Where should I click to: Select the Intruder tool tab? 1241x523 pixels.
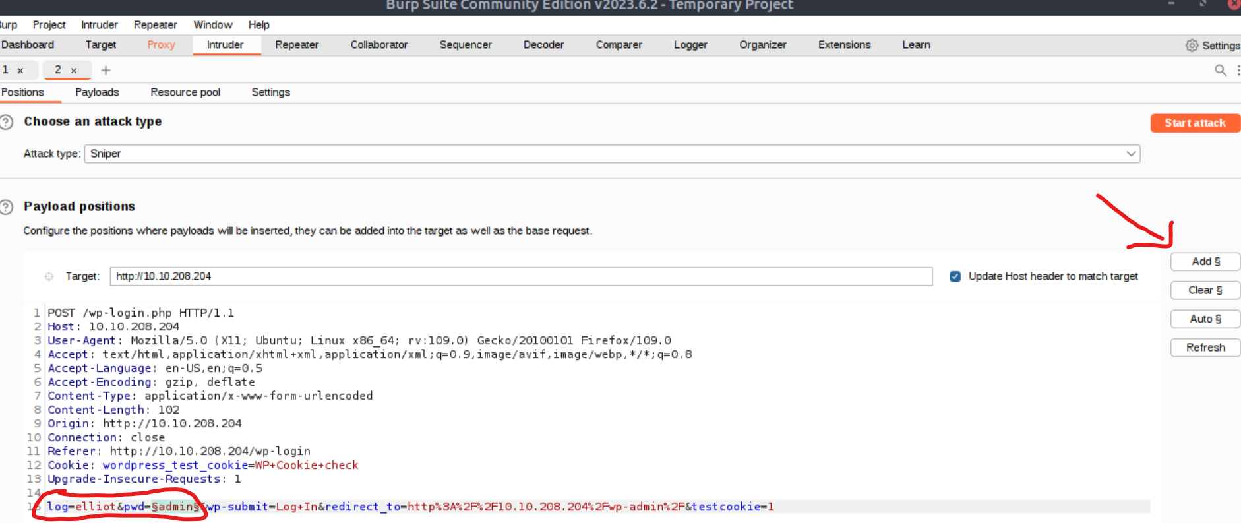click(x=226, y=45)
